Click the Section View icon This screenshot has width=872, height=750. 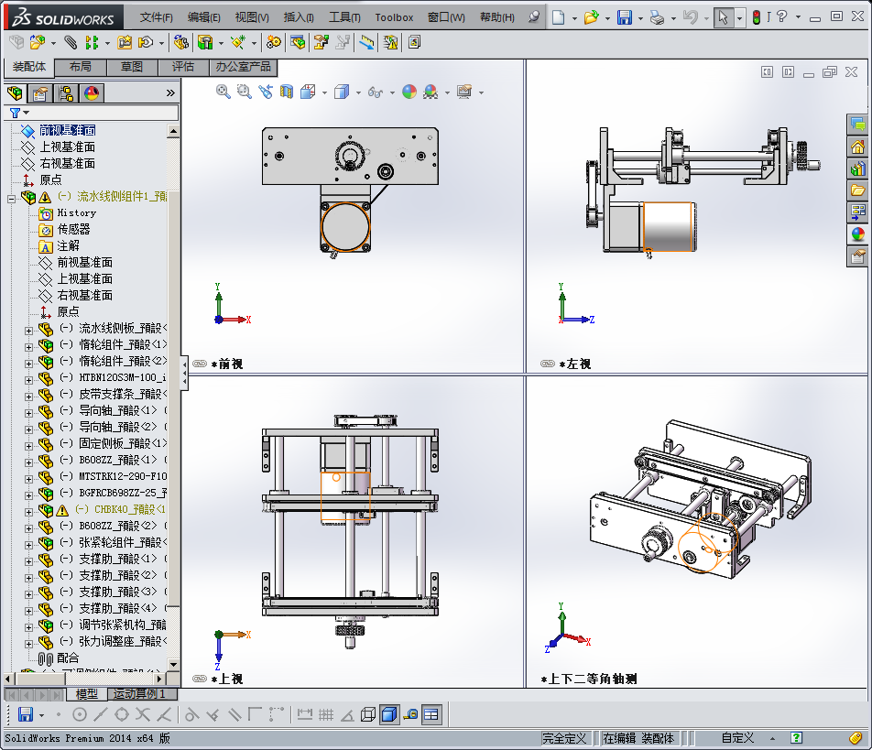click(287, 92)
